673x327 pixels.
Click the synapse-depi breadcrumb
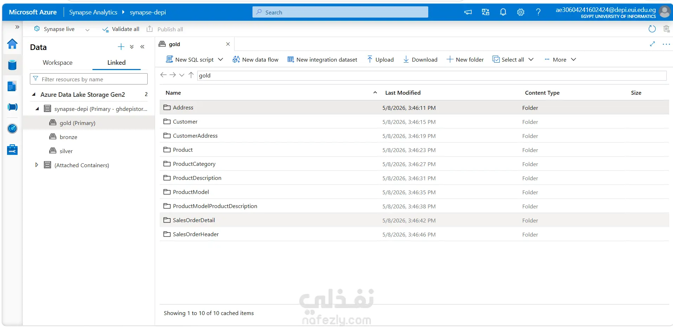click(148, 12)
